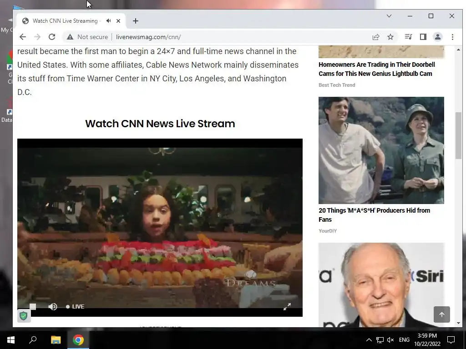Click the scrollbar down arrow

coord(458,323)
